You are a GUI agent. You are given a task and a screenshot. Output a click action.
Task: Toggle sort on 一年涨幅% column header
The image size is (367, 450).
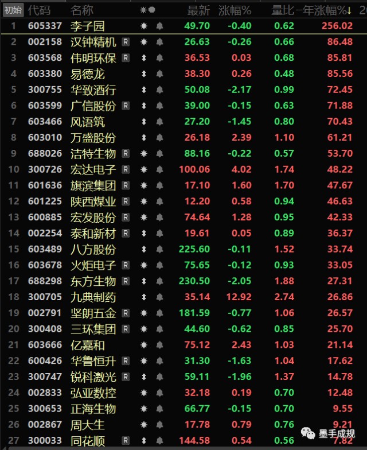pos(325,10)
